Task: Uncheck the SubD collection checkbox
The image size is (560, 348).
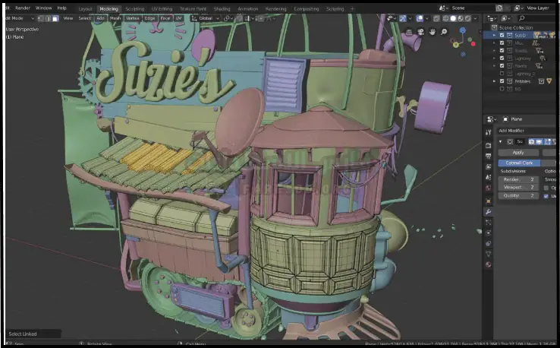Action: click(502, 35)
